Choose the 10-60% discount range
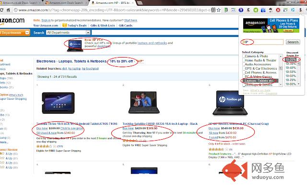The image size is (307, 192). click(291, 76)
